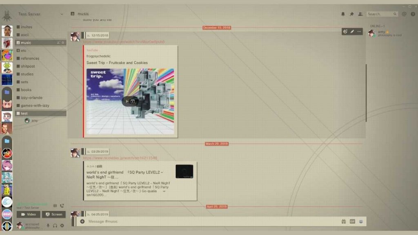
Task: Collapse the lower server folder containing osu!
Action: point(7,141)
